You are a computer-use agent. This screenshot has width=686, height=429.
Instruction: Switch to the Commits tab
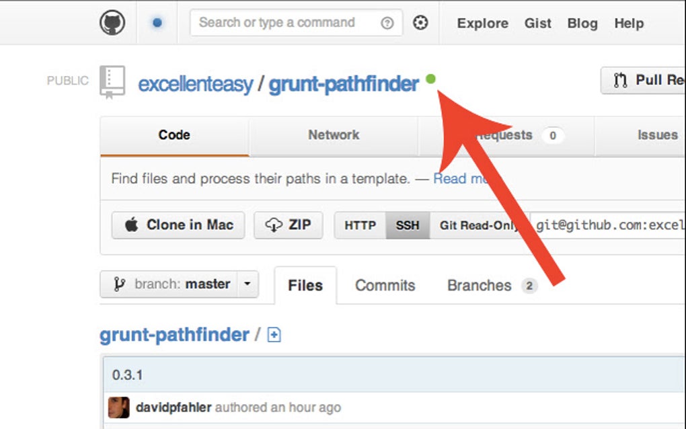(384, 285)
